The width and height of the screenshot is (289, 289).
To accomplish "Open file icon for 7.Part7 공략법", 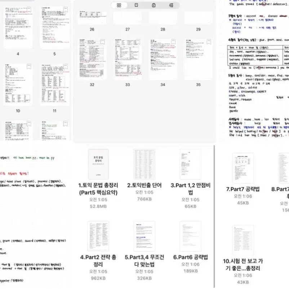I will click(243, 168).
